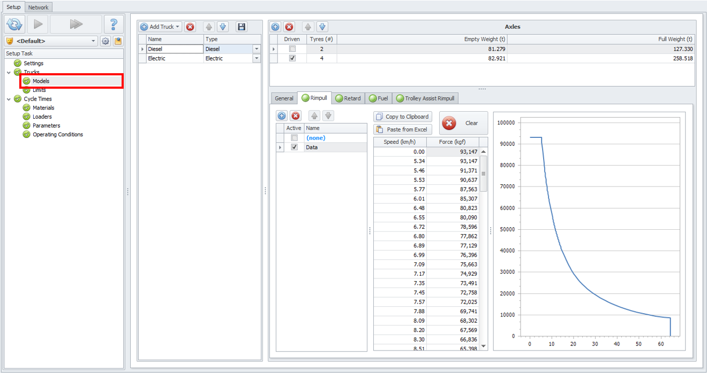The height and width of the screenshot is (373, 707).
Task: Select Operating Conditions in the setup tree
Action: click(x=58, y=135)
